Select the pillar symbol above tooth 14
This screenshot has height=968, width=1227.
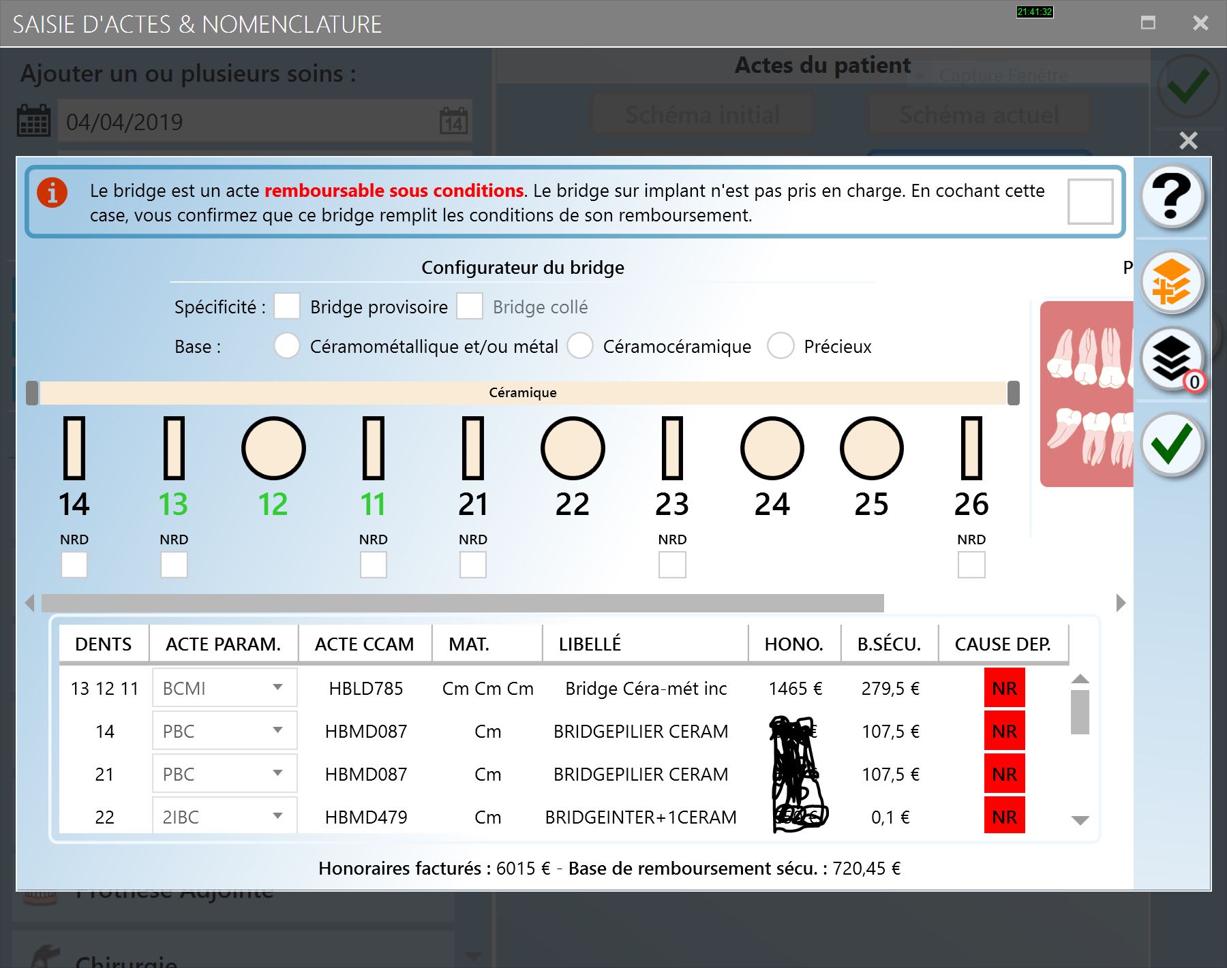point(74,448)
